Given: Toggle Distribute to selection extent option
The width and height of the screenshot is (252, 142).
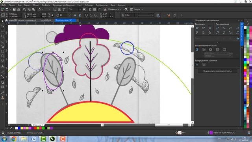Looking at the screenshot, I should pos(197,64).
